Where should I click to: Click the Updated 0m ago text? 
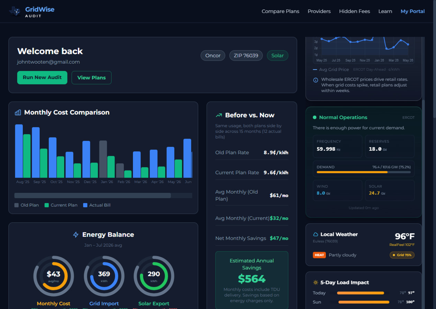[x=363, y=208]
